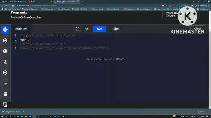Click the commented input line 4
211x118 pixels.
[x=62, y=48]
